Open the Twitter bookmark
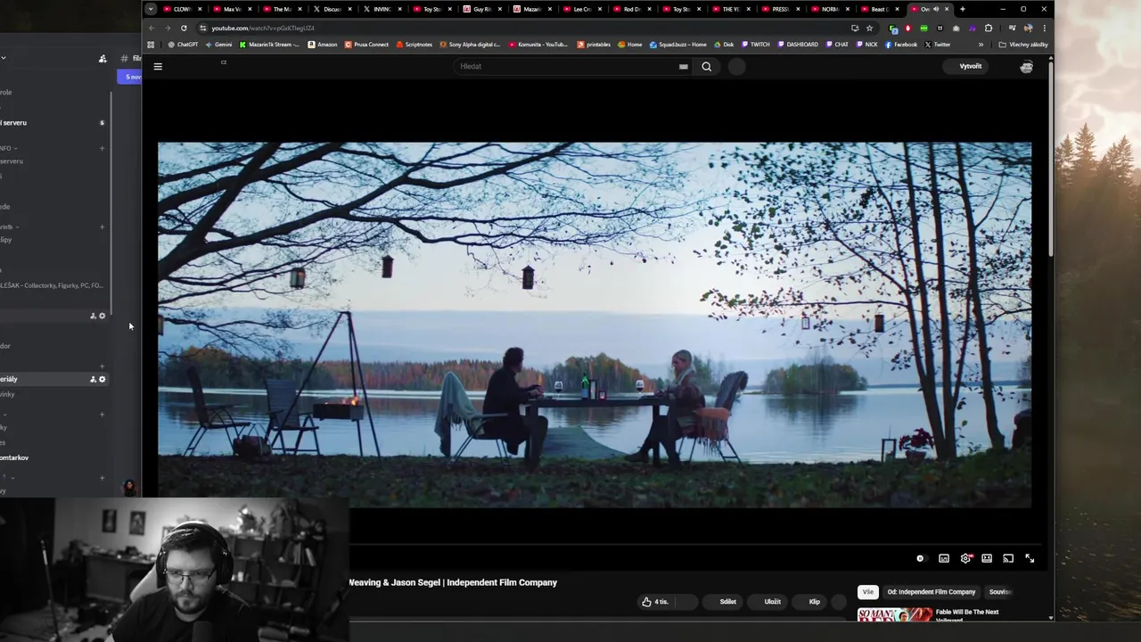1141x642 pixels. (937, 45)
